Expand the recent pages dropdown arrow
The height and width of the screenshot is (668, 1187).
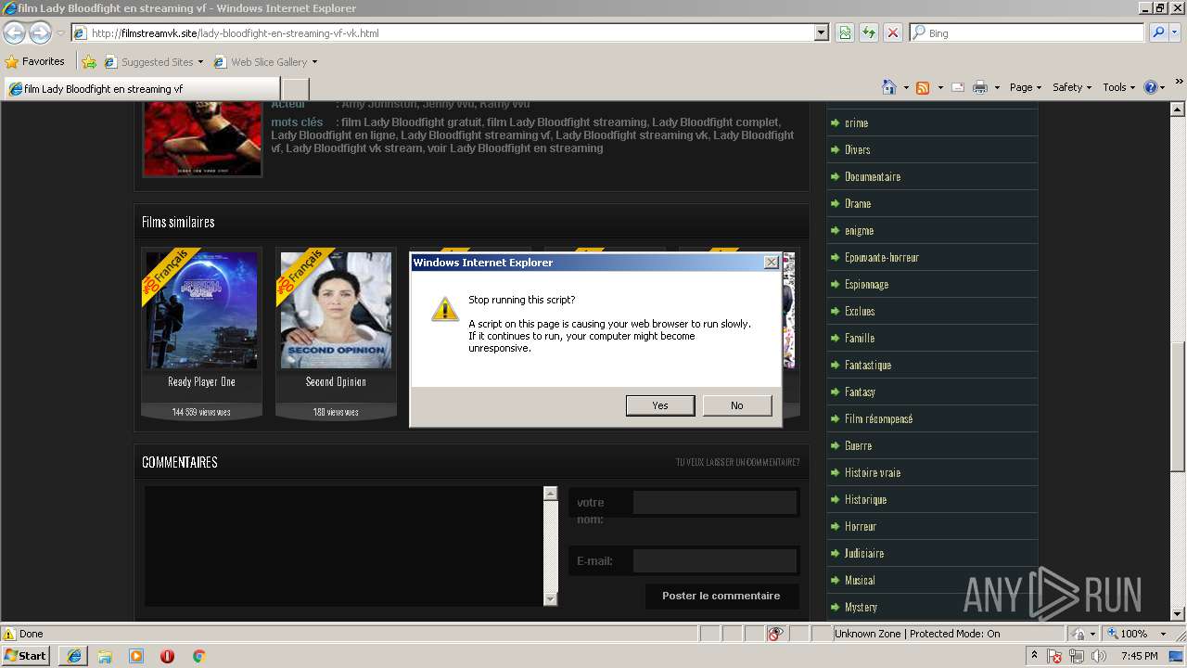tap(60, 33)
